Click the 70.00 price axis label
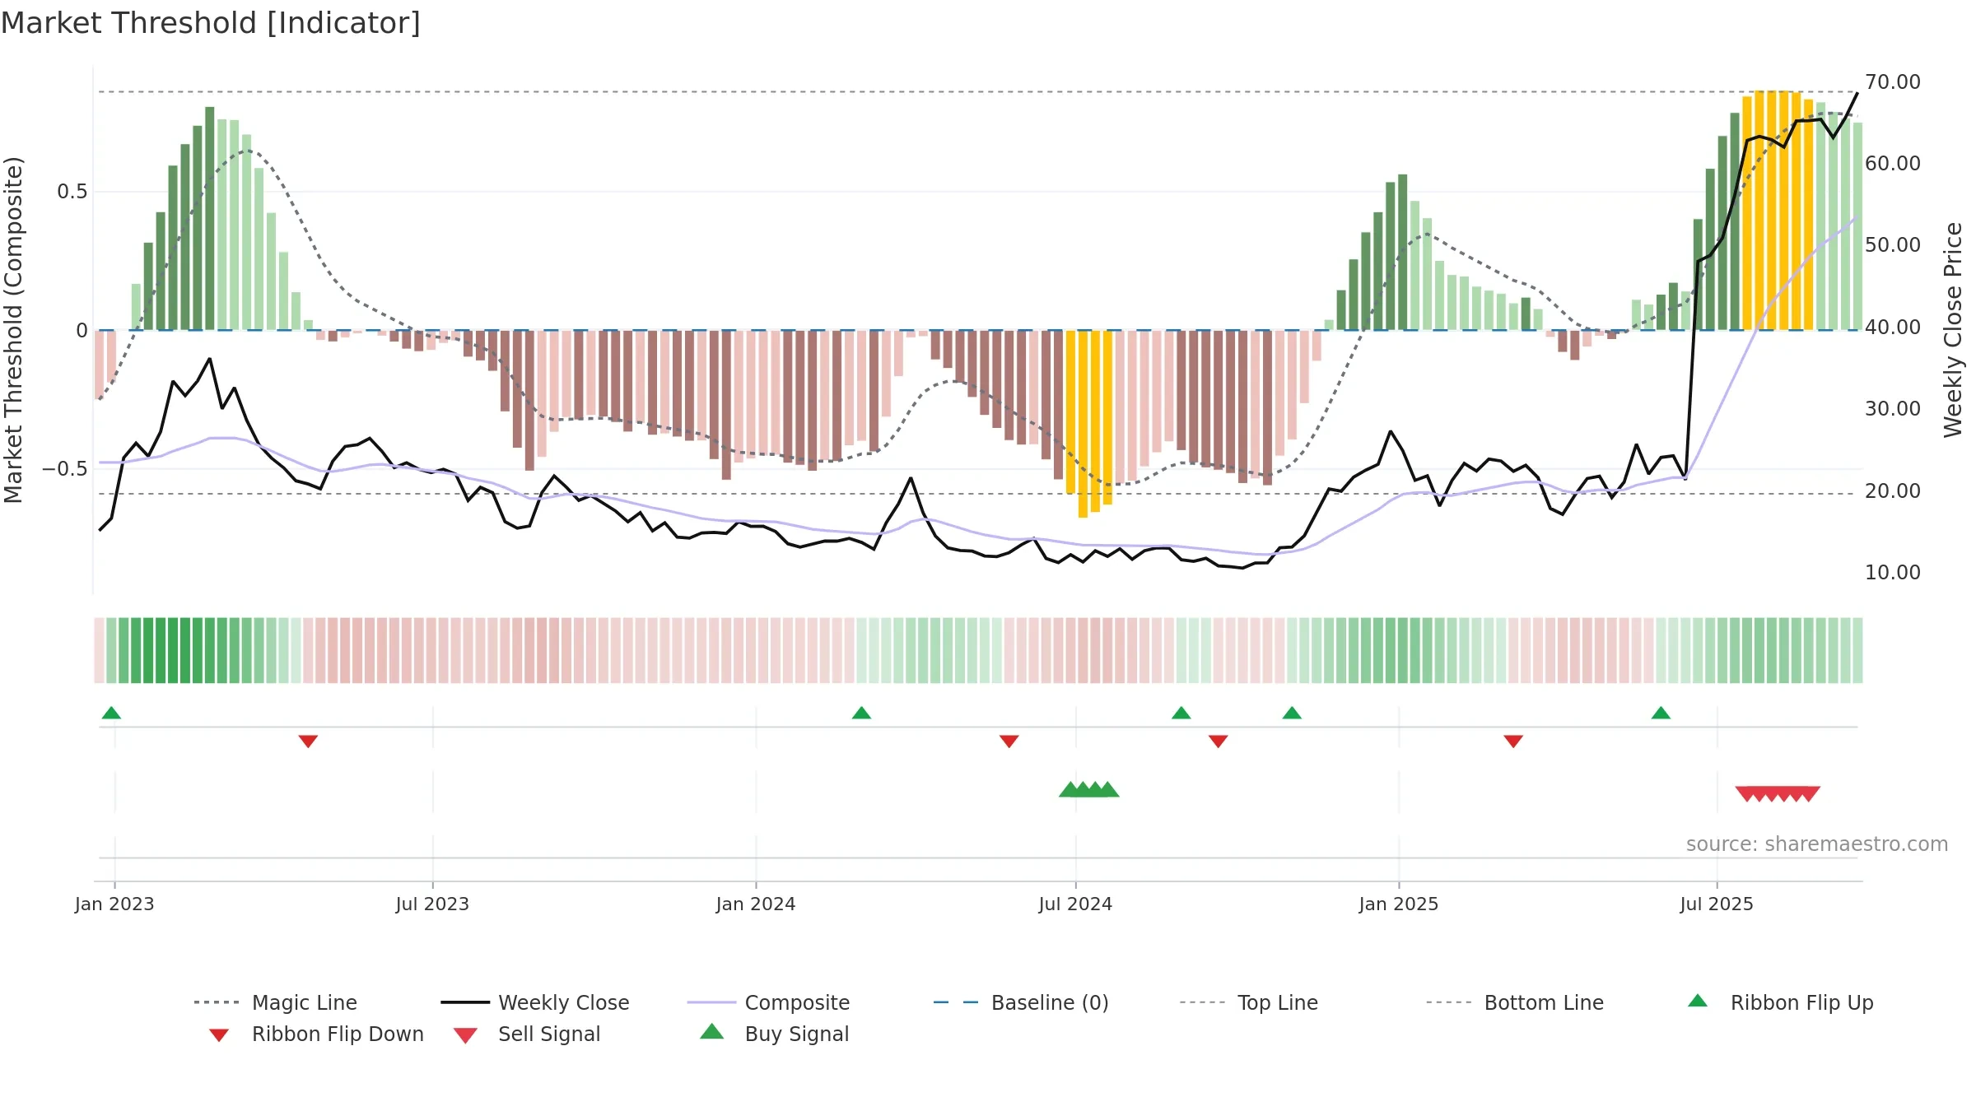 point(1893,82)
